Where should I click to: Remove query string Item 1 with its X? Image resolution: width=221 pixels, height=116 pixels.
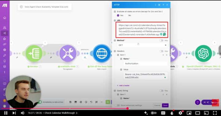(x=167, y=95)
